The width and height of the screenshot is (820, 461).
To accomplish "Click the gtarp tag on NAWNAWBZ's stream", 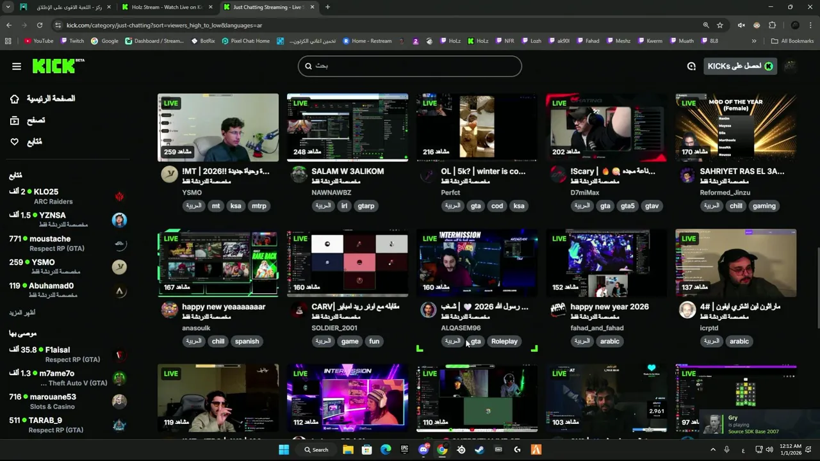I will tap(366, 206).
